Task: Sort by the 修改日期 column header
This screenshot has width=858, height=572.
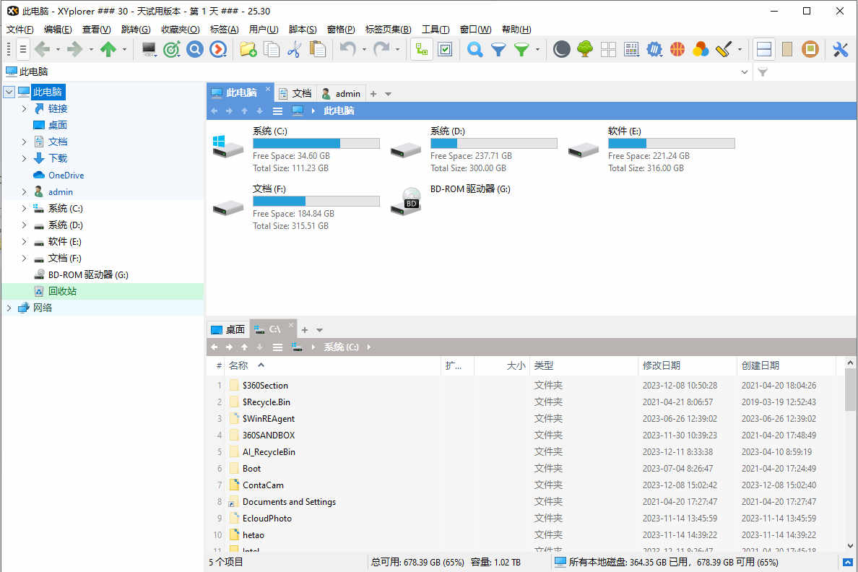Action: click(661, 366)
